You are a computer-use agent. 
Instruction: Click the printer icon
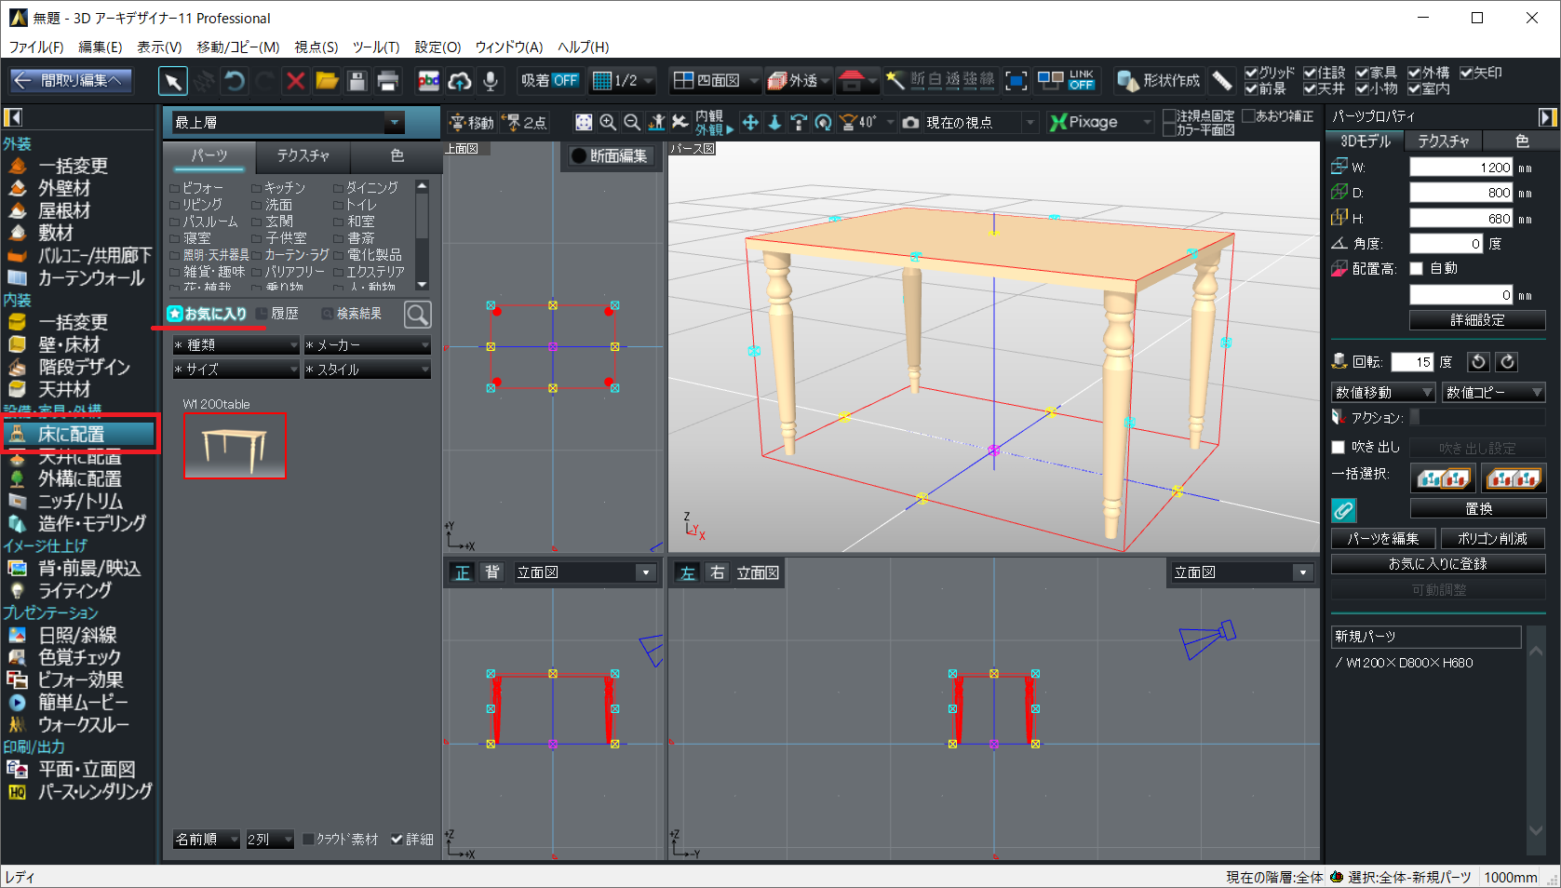point(388,82)
